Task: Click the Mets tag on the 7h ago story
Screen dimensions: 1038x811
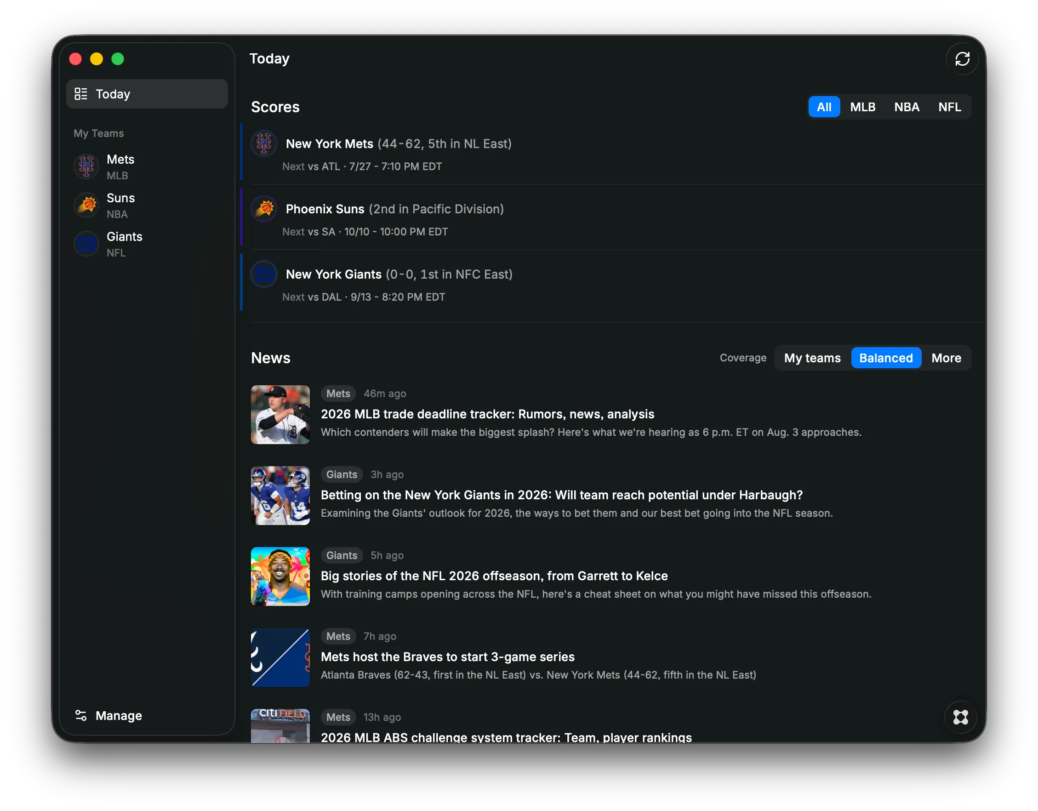Action: point(338,636)
